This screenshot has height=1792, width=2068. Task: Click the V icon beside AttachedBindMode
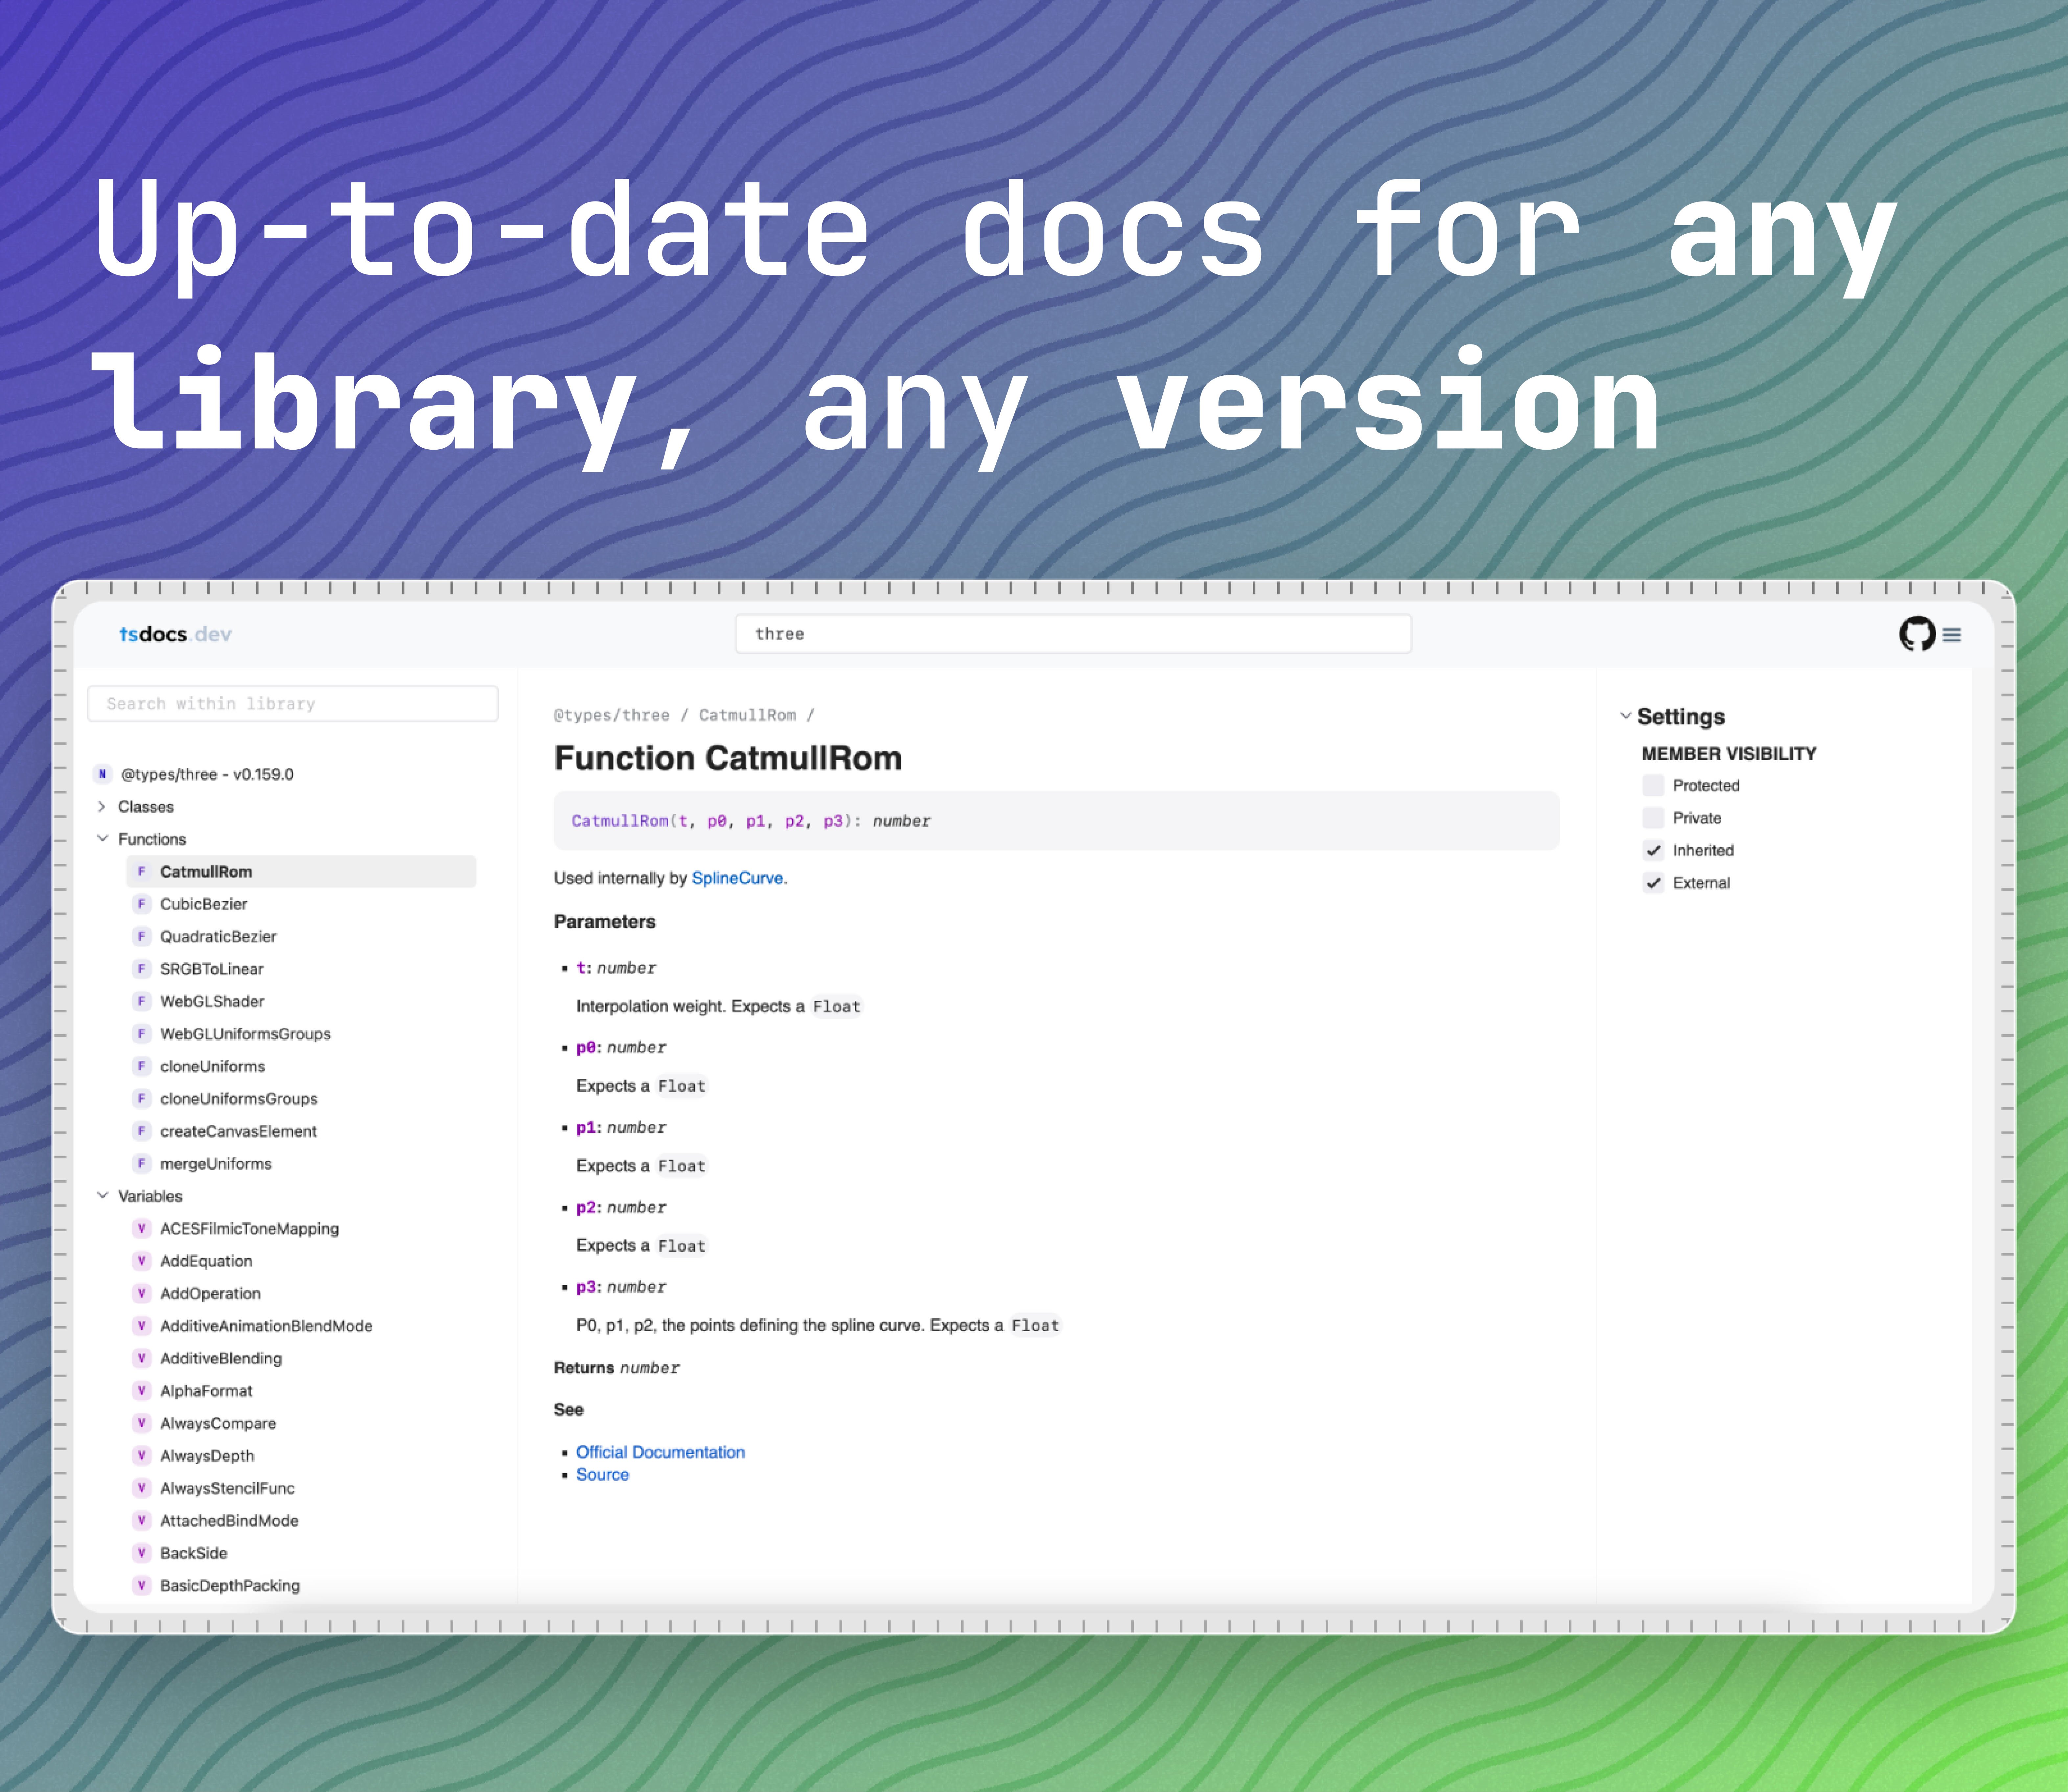point(142,1521)
